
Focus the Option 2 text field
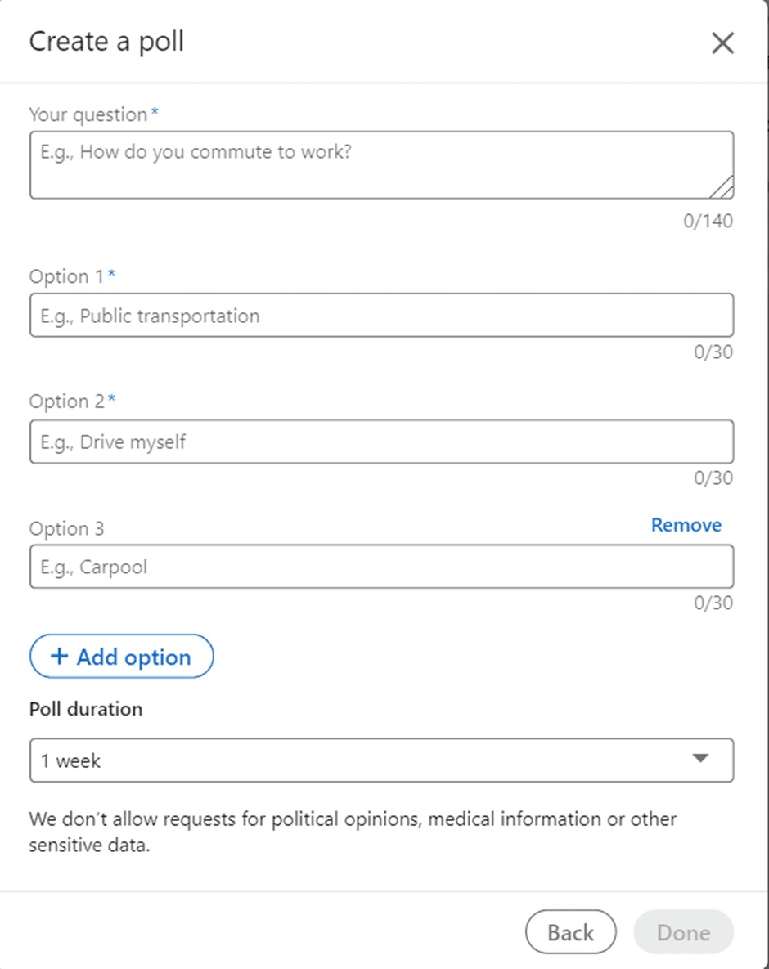pyautogui.click(x=381, y=441)
